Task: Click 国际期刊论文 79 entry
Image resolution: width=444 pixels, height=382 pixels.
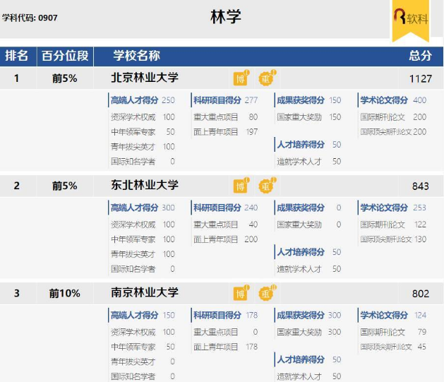Action: (393, 332)
